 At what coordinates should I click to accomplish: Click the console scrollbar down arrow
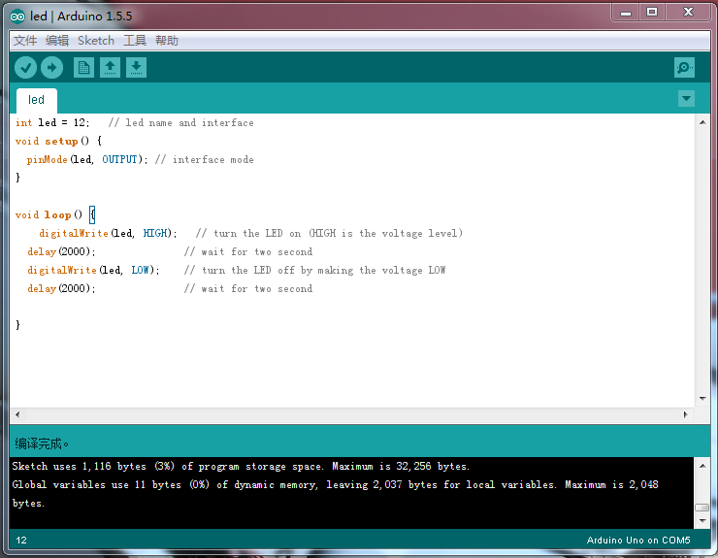click(702, 521)
